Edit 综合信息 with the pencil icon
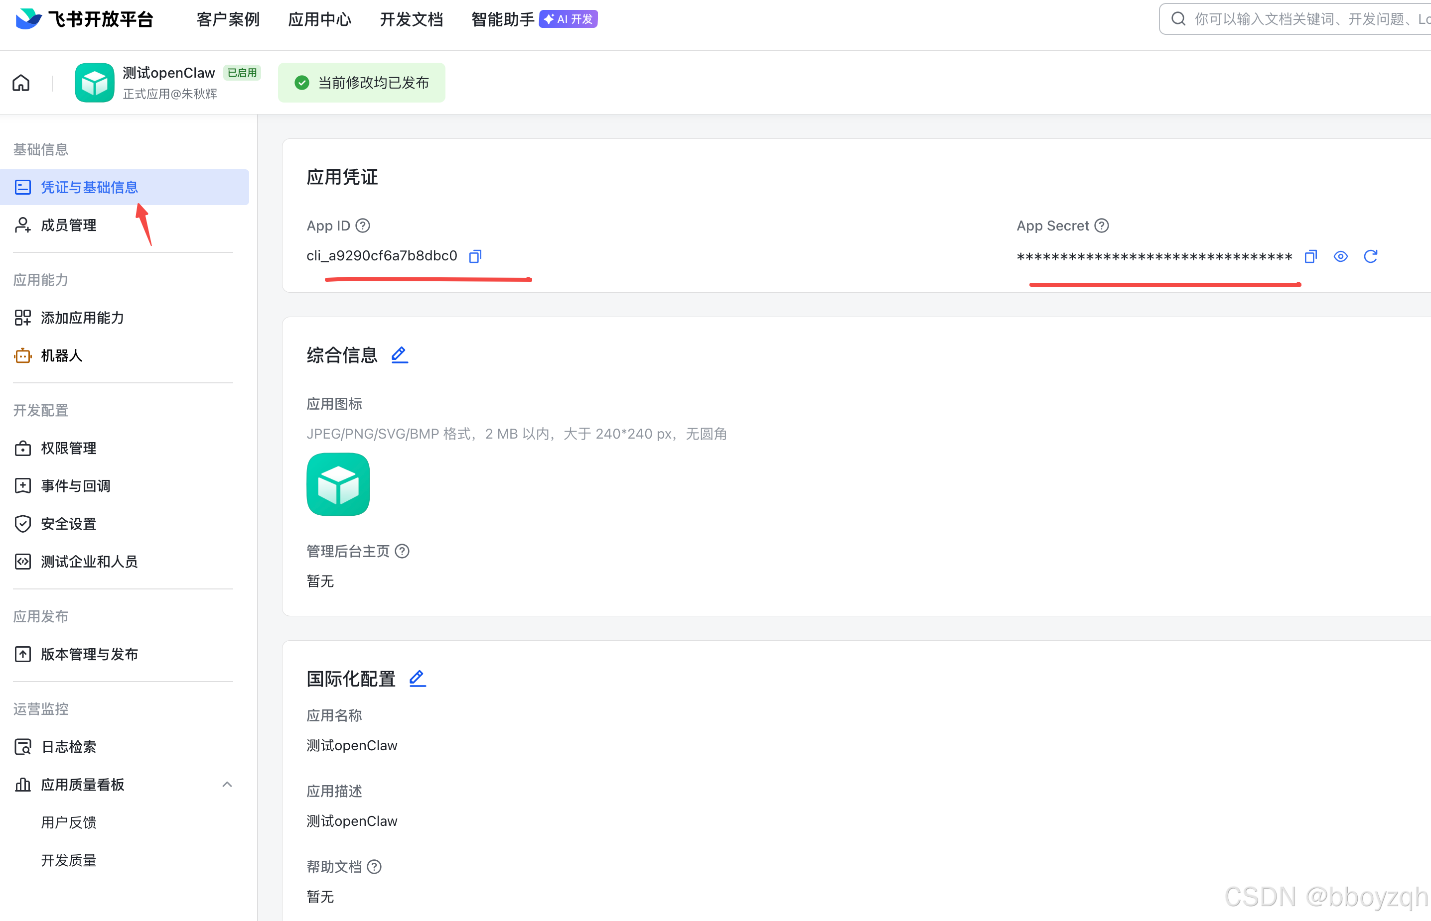Viewport: 1431px width, 921px height. 399,354
